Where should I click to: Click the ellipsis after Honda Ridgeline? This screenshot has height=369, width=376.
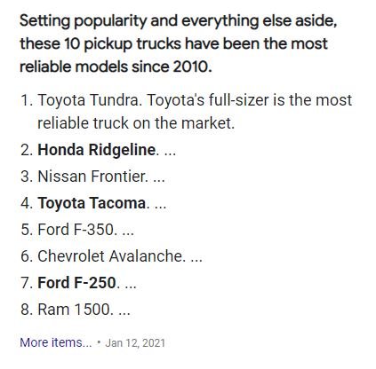tap(170, 153)
